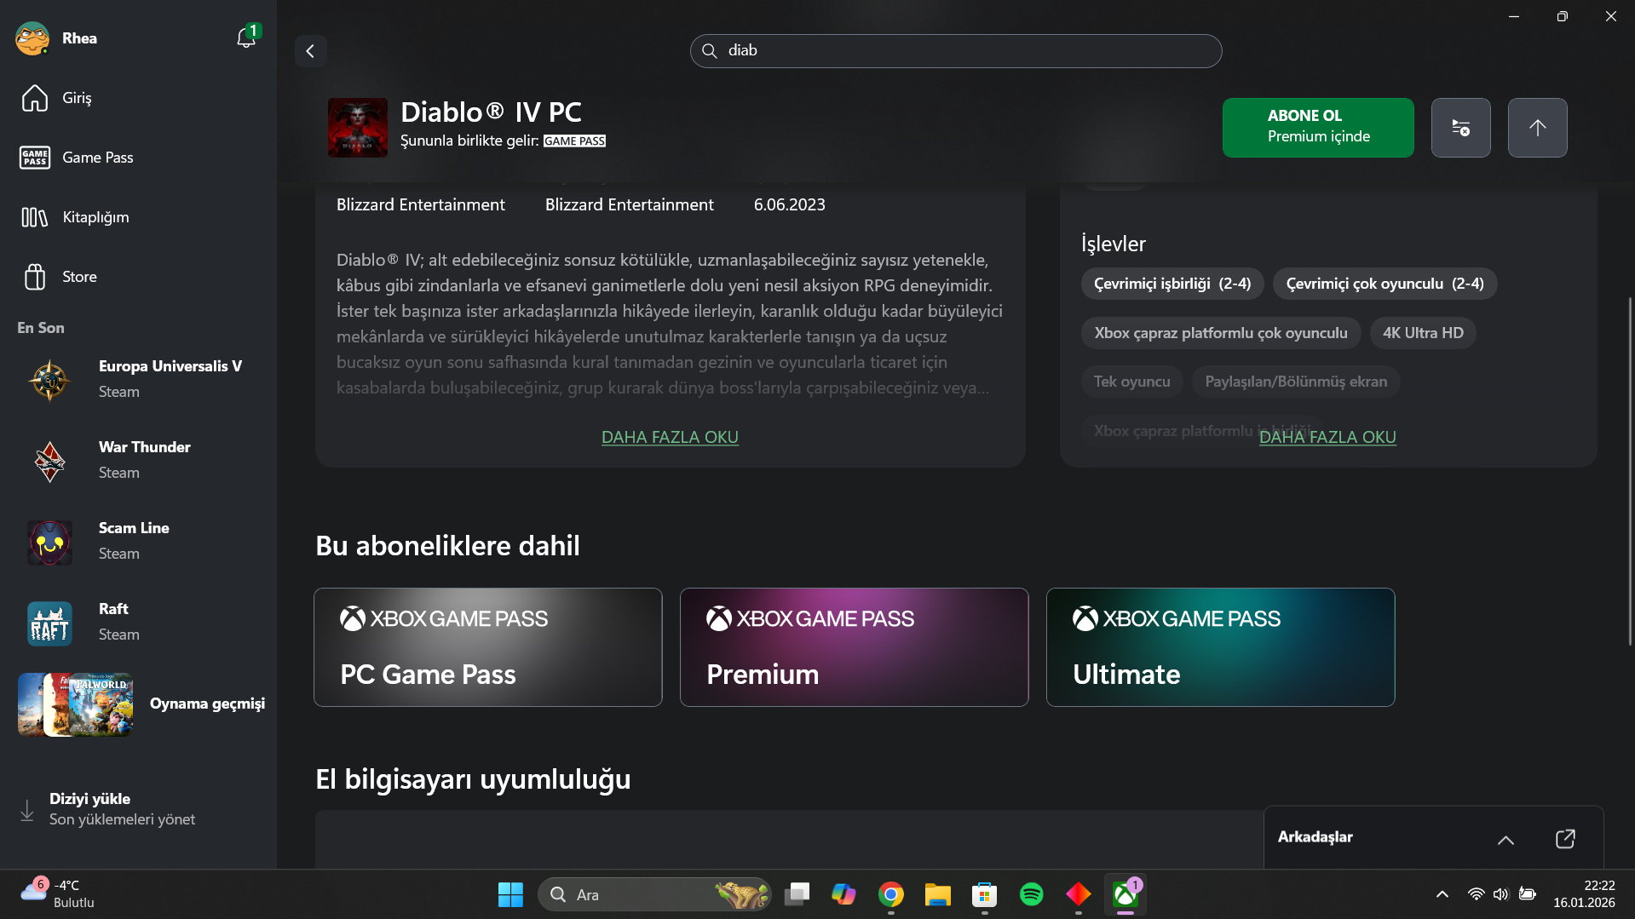1635x919 pixels.
Task: Open Copilot from the taskbar
Action: point(843,894)
